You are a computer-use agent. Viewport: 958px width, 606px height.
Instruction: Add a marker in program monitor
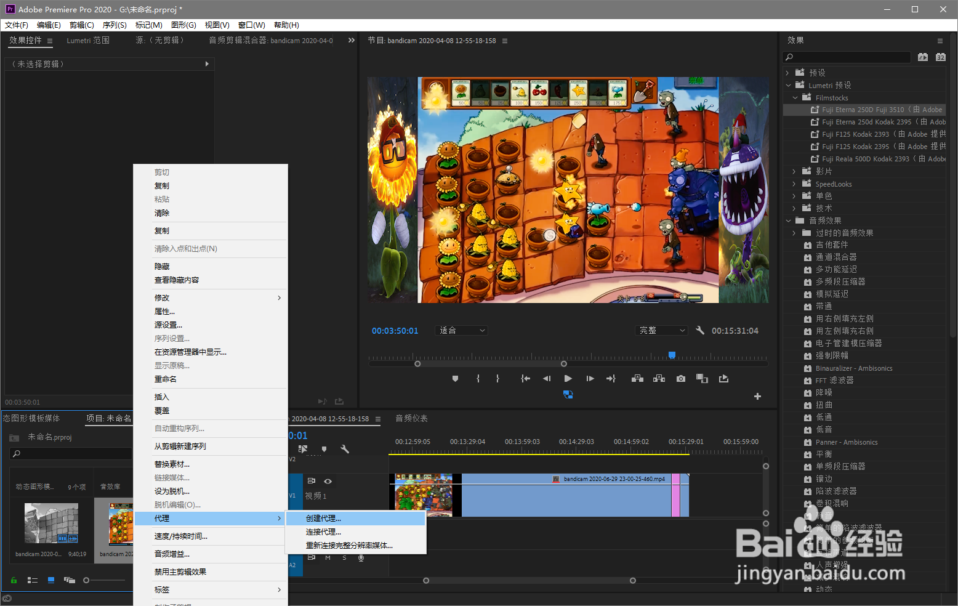click(x=455, y=379)
